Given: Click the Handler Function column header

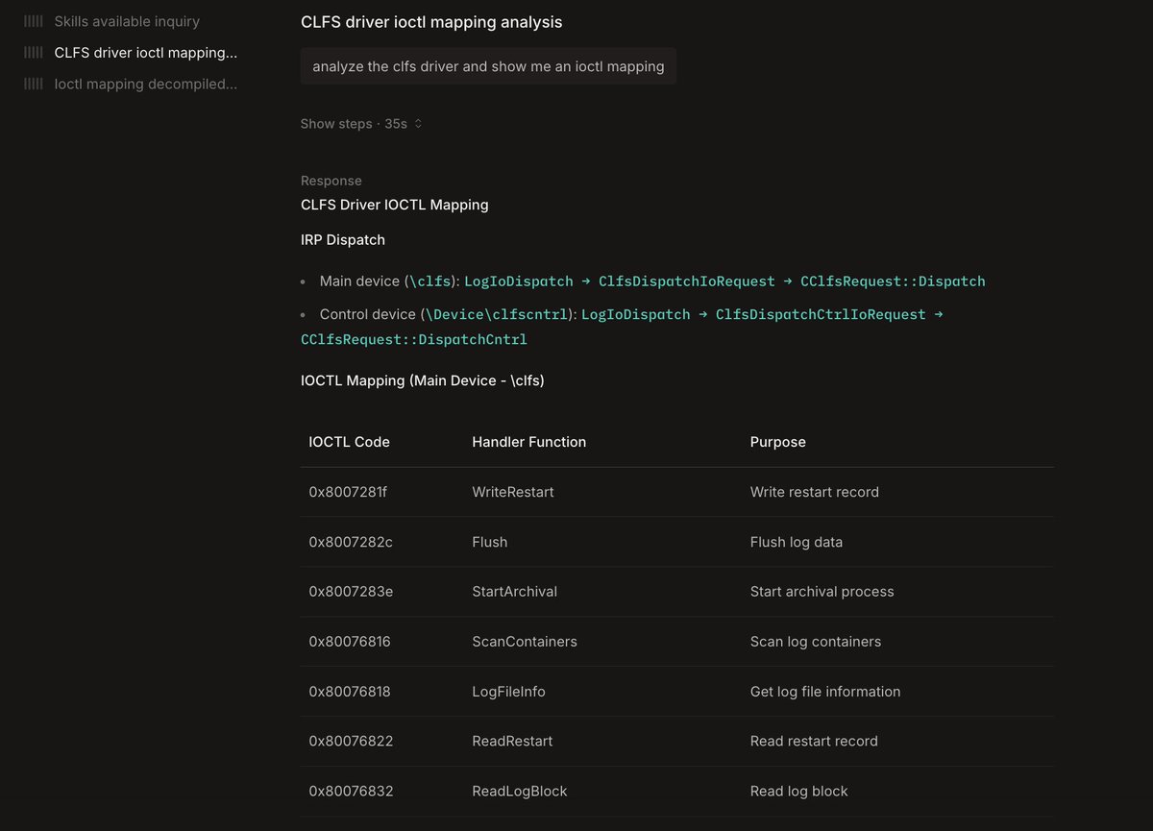Looking at the screenshot, I should coord(529,442).
